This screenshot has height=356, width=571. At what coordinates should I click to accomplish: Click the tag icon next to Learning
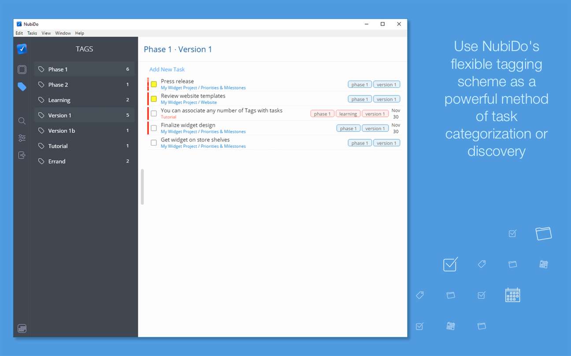point(41,100)
